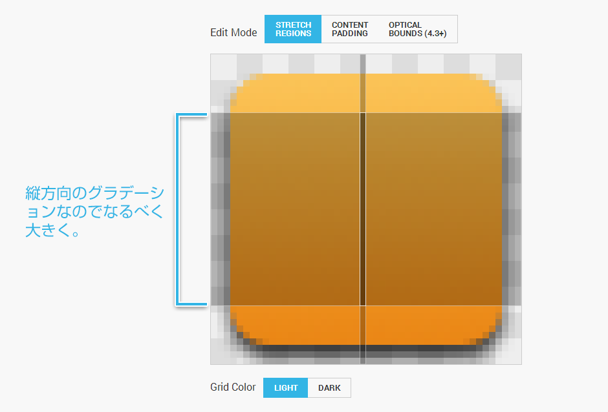Click the lower horizontal stretch boundary line
The height and width of the screenshot is (412, 608).
pos(366,305)
